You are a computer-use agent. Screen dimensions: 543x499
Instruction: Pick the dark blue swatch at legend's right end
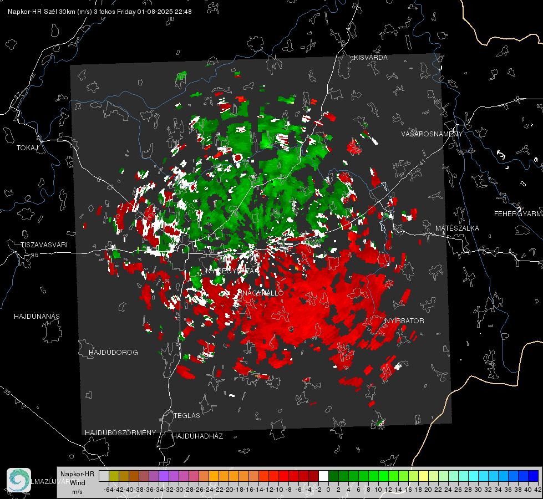pyautogui.click(x=534, y=476)
